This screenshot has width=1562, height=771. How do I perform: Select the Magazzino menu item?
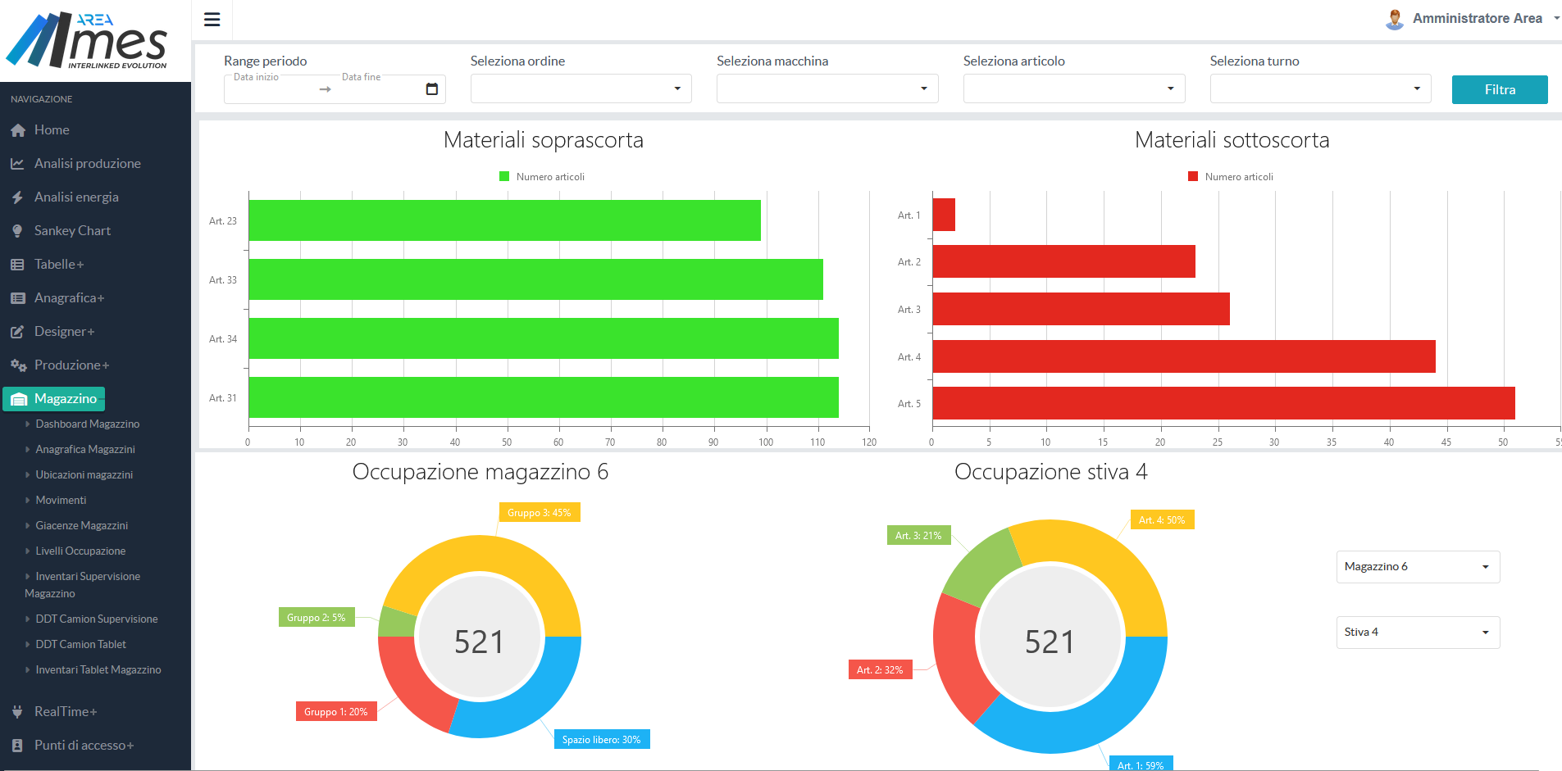pos(54,399)
